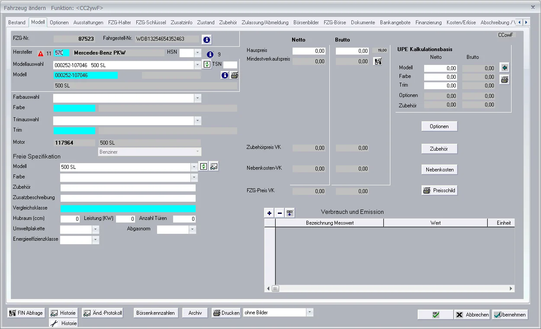Screen dimensions: 541x329
Task: Click the green refresh icon beside Modellauswahl
Action: [x=207, y=64]
